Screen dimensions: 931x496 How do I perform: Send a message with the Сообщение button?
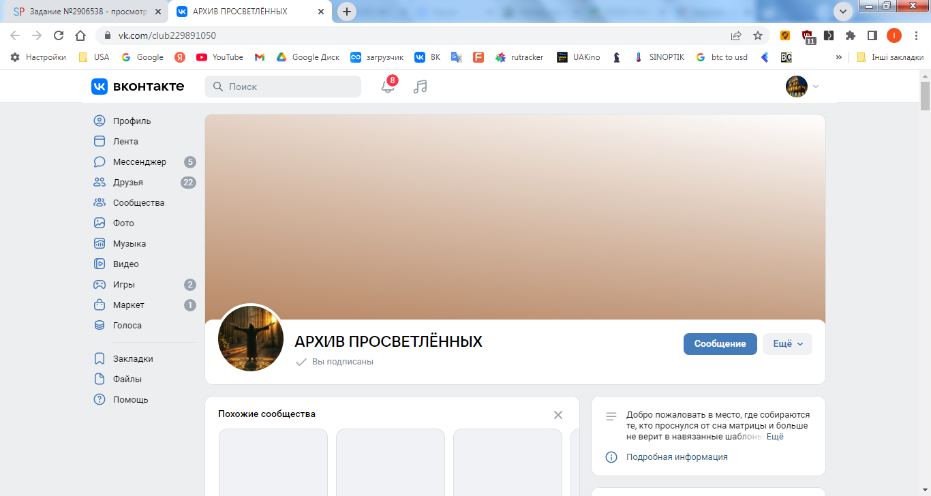coord(720,344)
